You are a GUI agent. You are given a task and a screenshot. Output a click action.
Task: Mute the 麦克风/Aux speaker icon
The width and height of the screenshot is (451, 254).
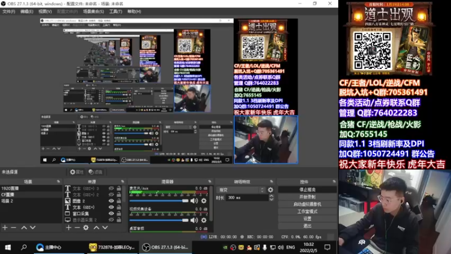pos(194,201)
